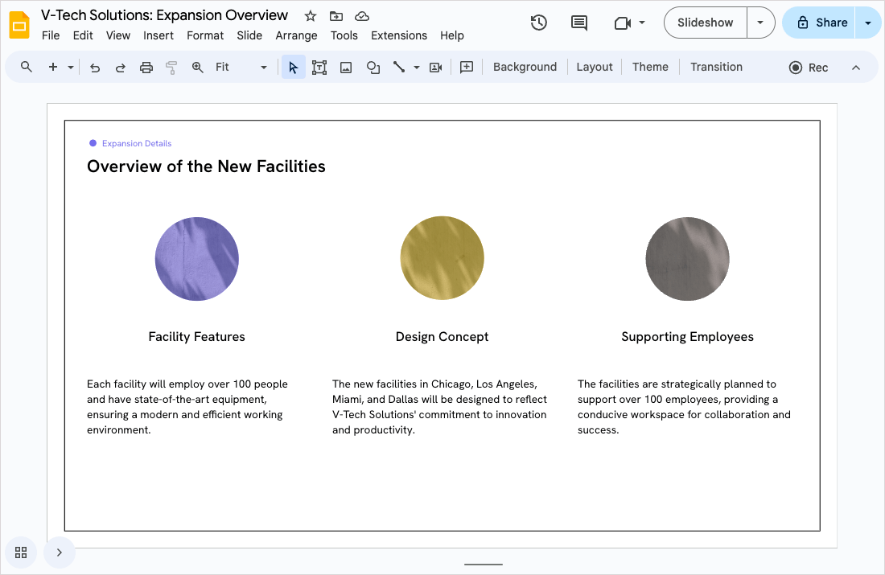Search the menus magnifier icon
This screenshot has height=575, width=885.
26,67
